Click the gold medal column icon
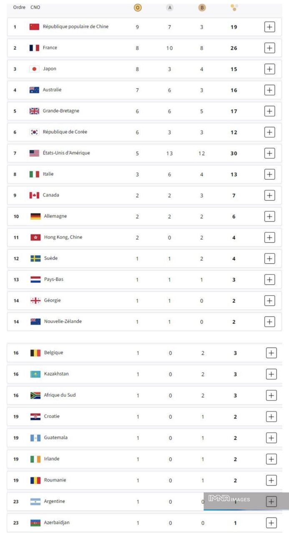 coord(137,7)
